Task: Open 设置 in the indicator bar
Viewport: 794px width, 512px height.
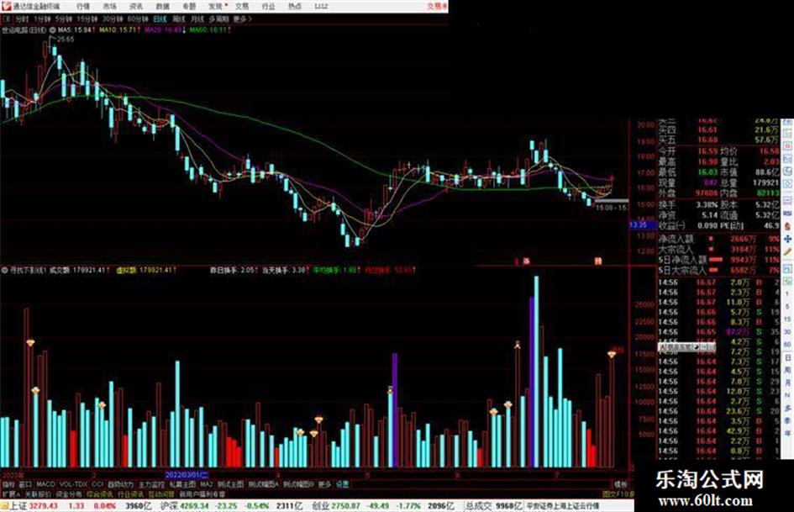Action: coord(342,484)
